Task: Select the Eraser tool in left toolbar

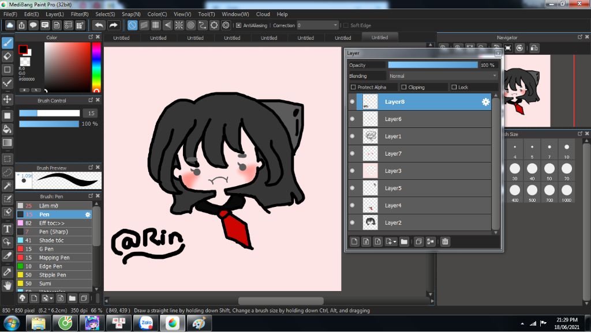Action: (x=8, y=56)
